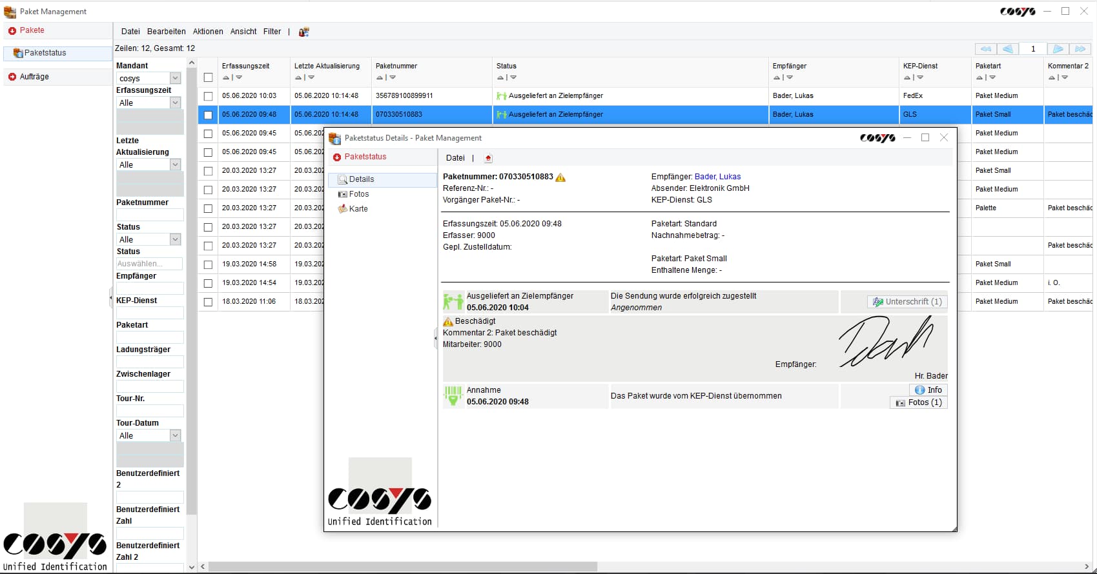Jump to first page arrow
Screen dimensions: 1097x574
click(985, 49)
